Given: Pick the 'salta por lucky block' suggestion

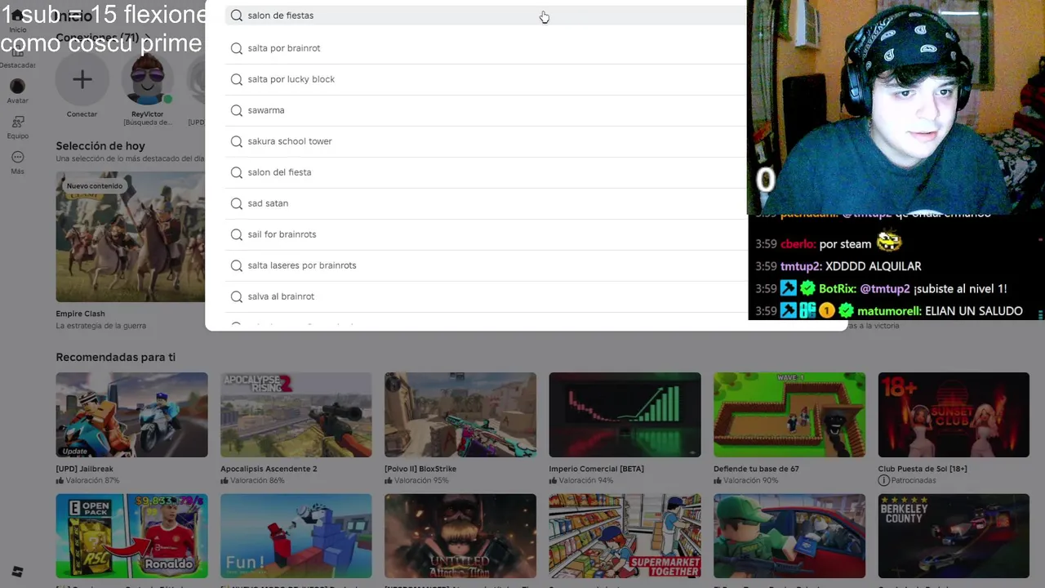Looking at the screenshot, I should tap(486, 79).
